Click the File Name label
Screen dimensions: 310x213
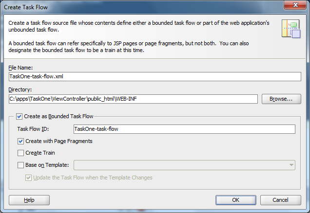click(20, 68)
